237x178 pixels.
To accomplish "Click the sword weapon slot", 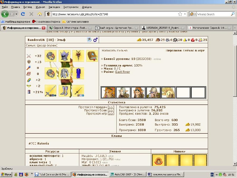I will point(51,91).
